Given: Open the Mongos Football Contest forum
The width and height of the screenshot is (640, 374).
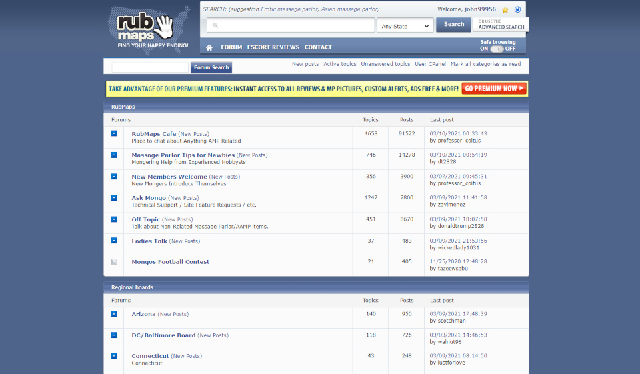Looking at the screenshot, I should pos(170,262).
